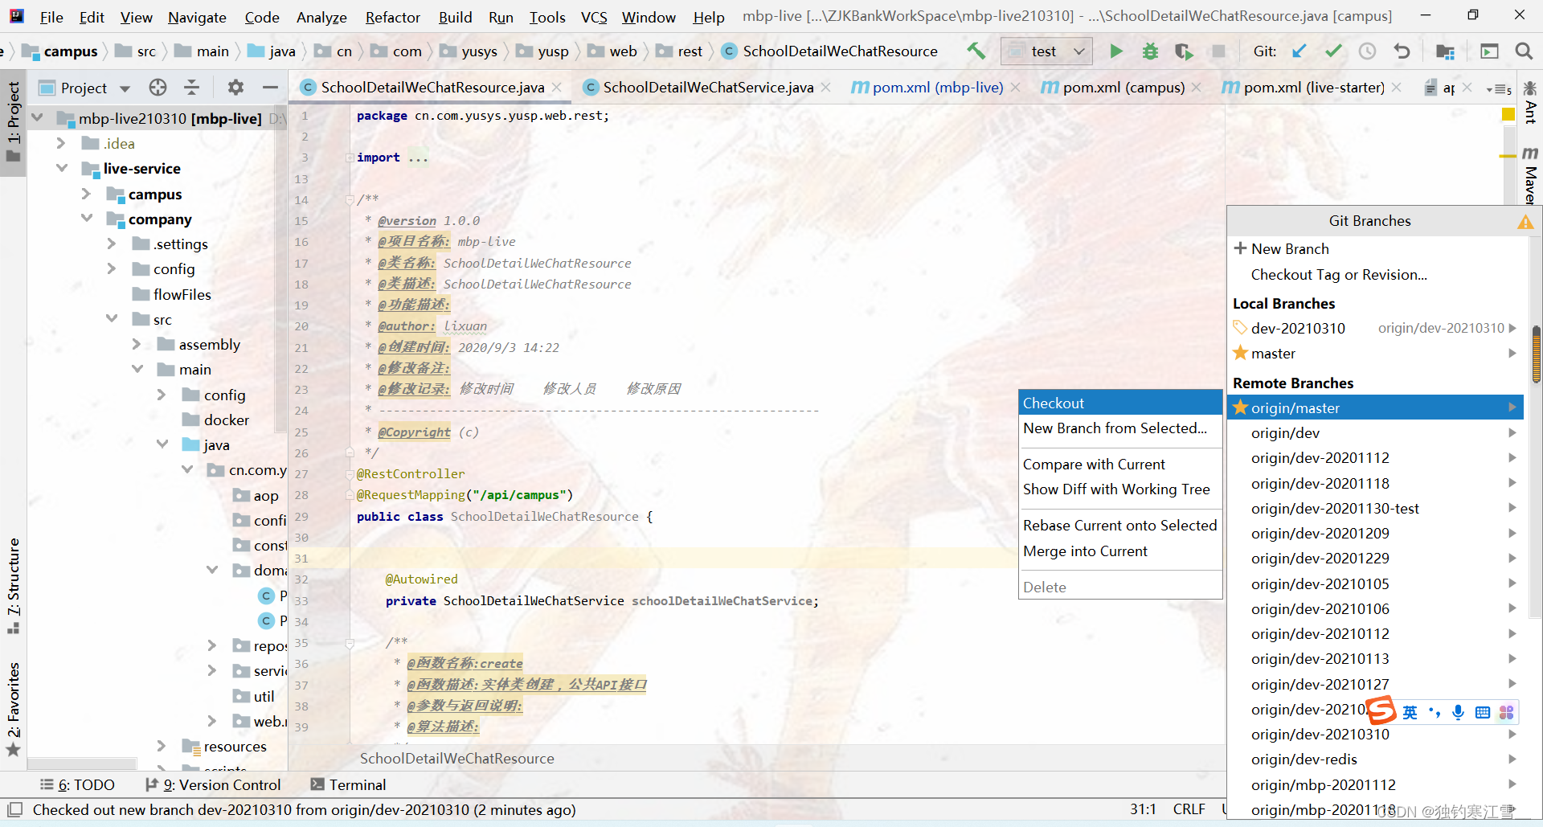Expand the .idea folder
Viewport: 1543px width, 827px height.
pos(61,143)
